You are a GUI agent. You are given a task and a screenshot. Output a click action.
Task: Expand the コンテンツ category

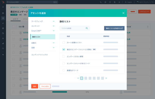(x=43, y=26)
